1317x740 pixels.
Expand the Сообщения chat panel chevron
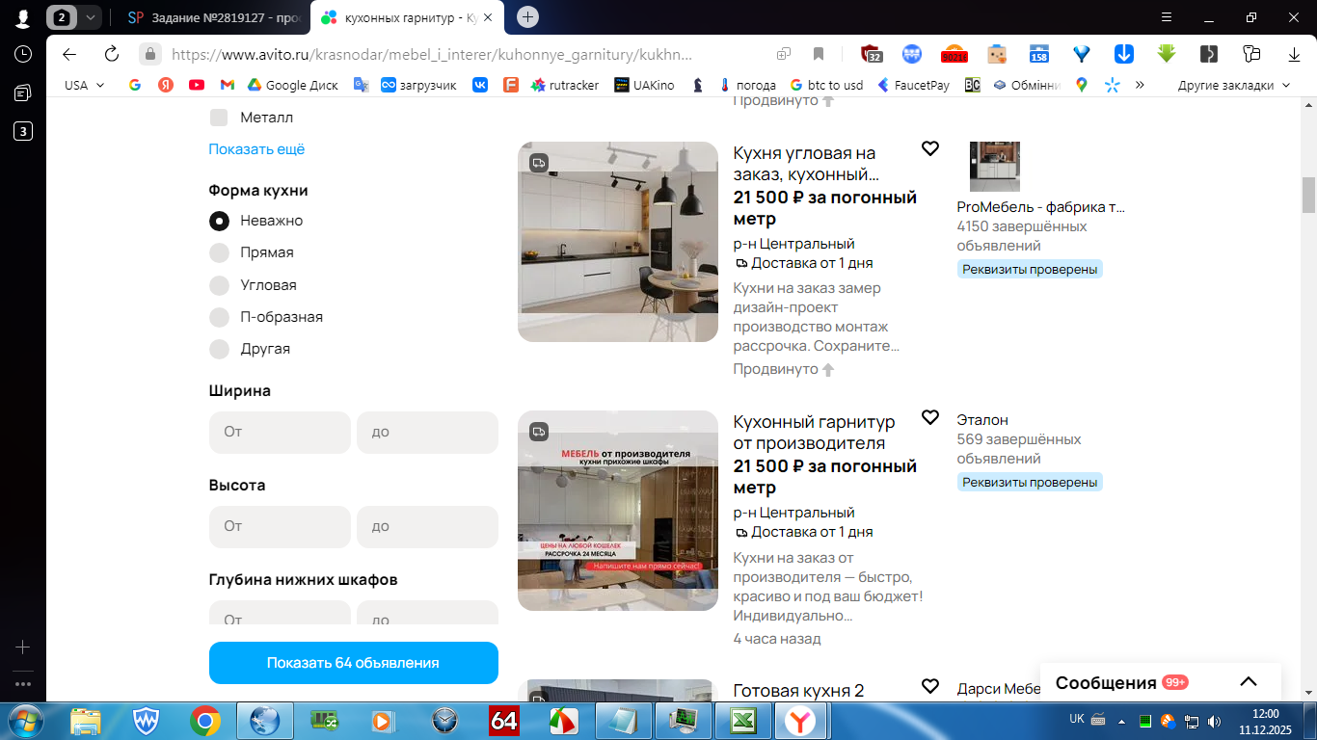coord(1248,682)
